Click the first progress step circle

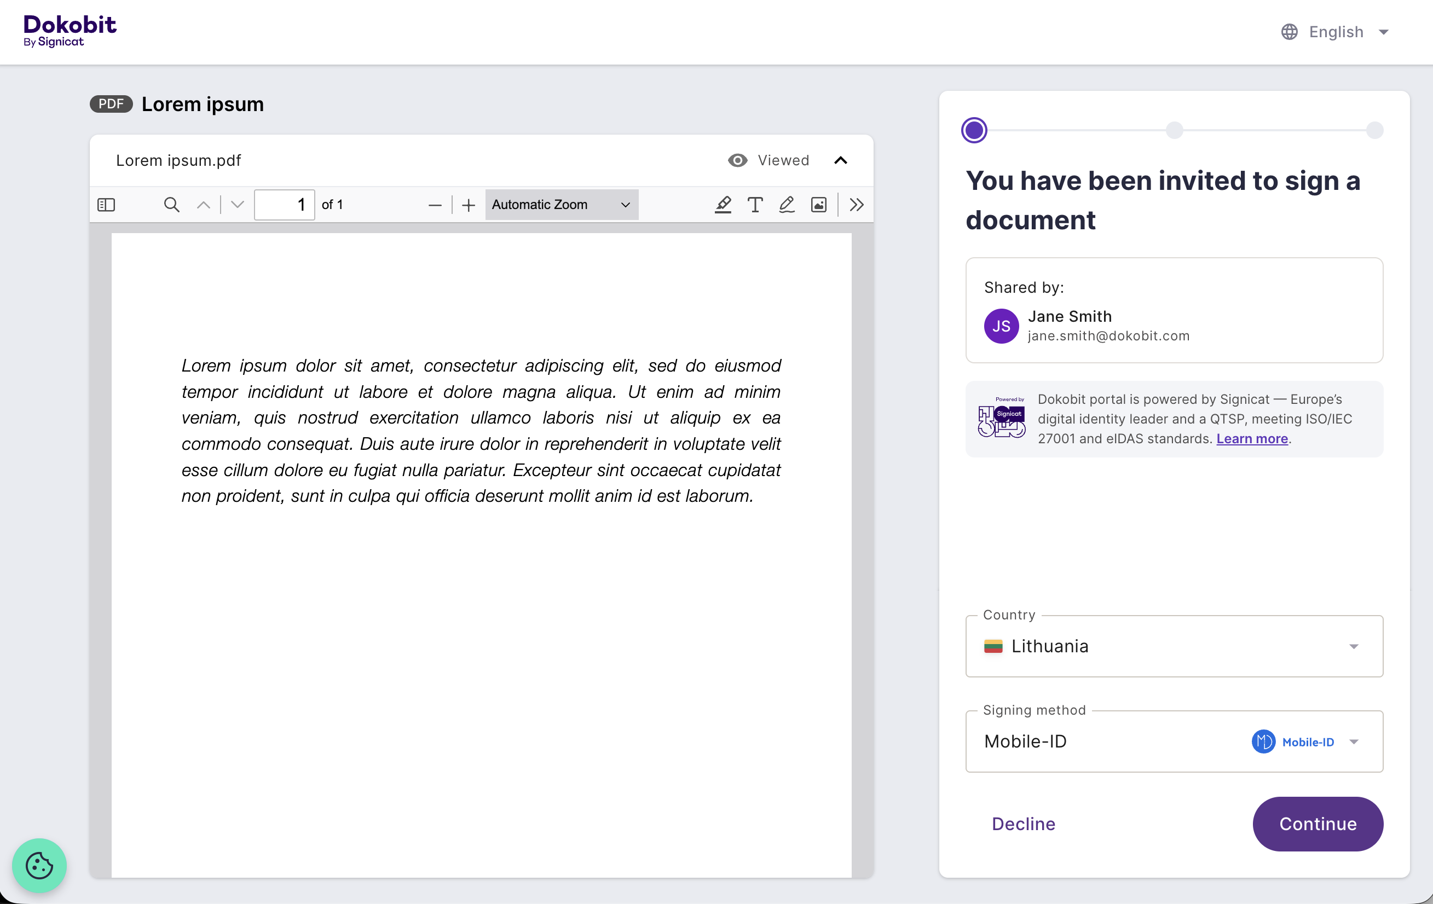(974, 130)
